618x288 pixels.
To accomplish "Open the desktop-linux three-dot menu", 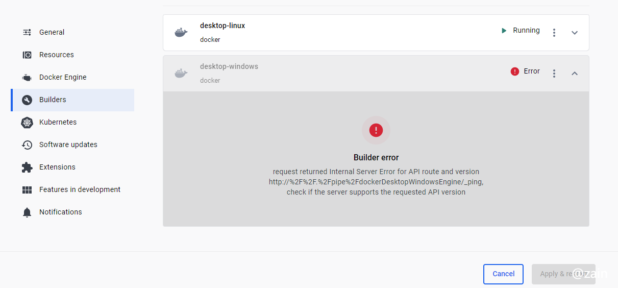I will pyautogui.click(x=554, y=33).
